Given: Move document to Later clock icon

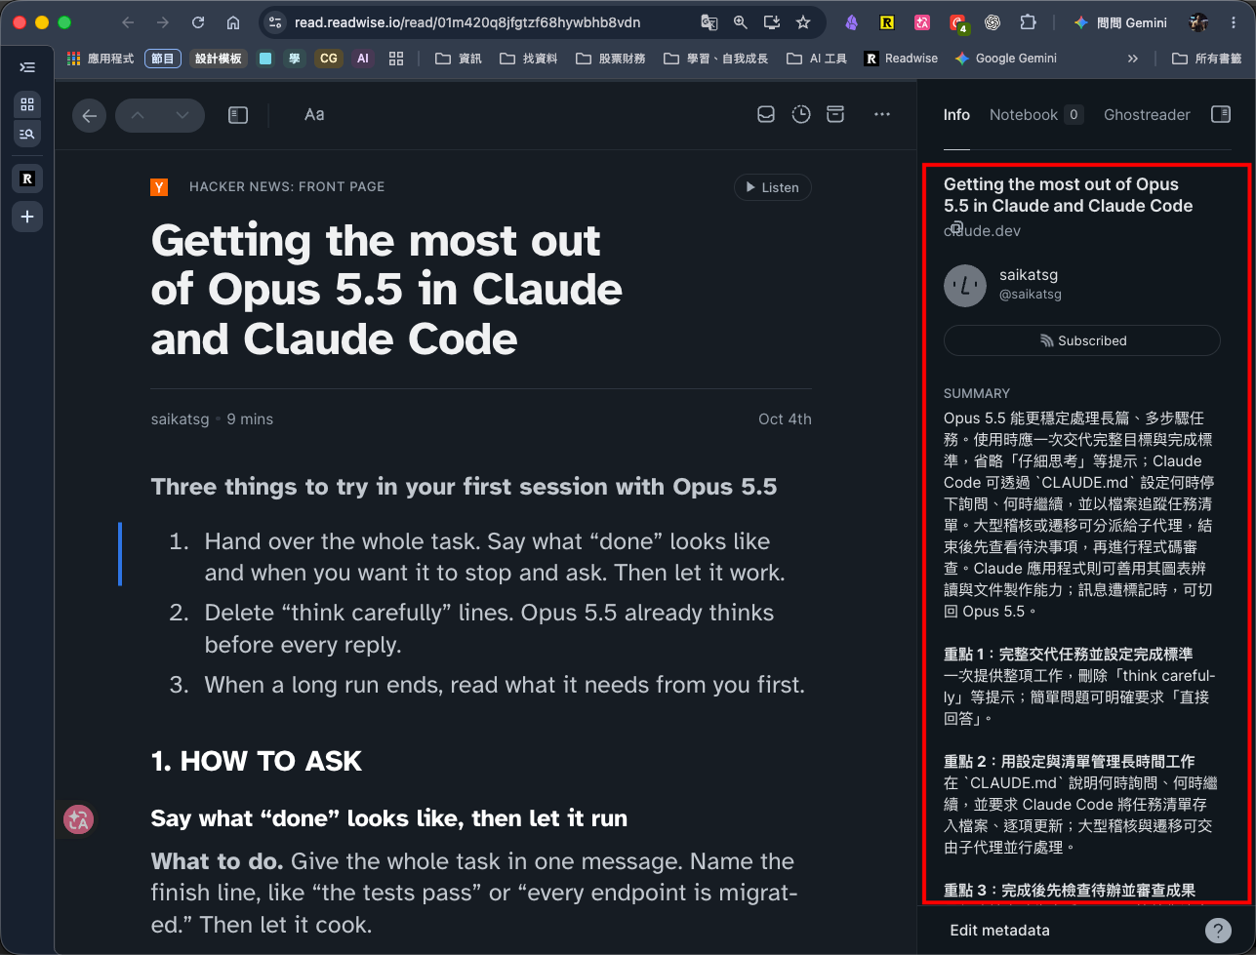Looking at the screenshot, I should tap(801, 115).
